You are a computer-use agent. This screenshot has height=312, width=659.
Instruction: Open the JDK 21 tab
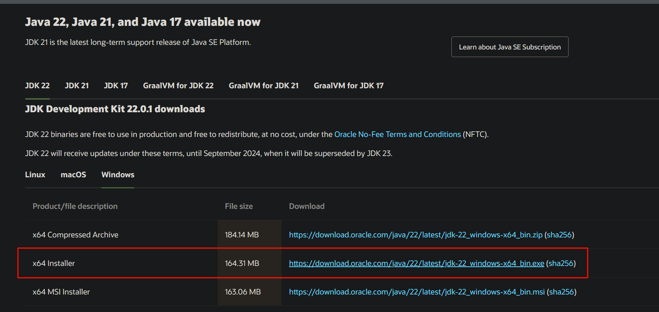[77, 86]
